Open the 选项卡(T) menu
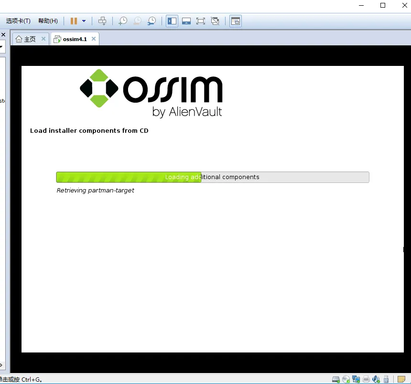Viewport: 411px width, 384px height. tap(18, 21)
